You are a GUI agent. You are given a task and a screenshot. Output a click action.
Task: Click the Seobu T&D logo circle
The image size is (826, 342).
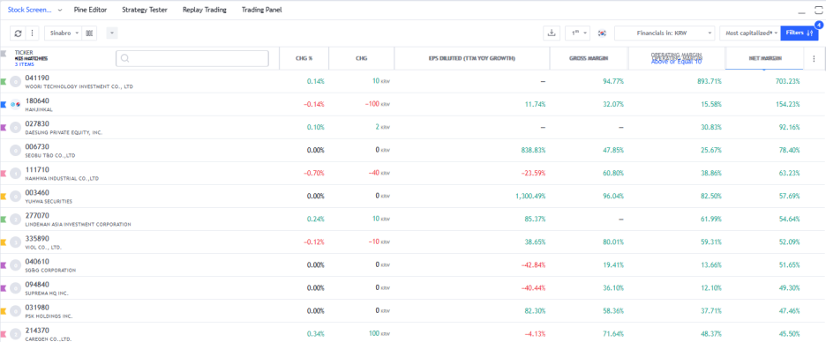tap(15, 151)
